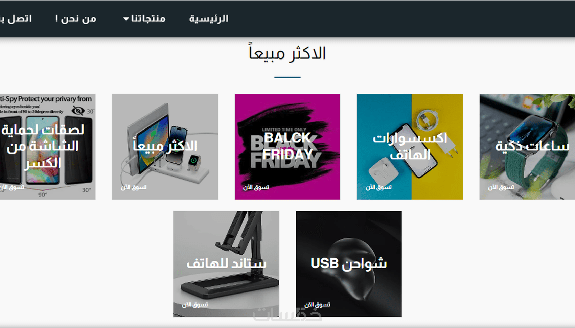Click تسوق الآن on phone stand card
Viewport: 575px width, 328px height.
195,305
